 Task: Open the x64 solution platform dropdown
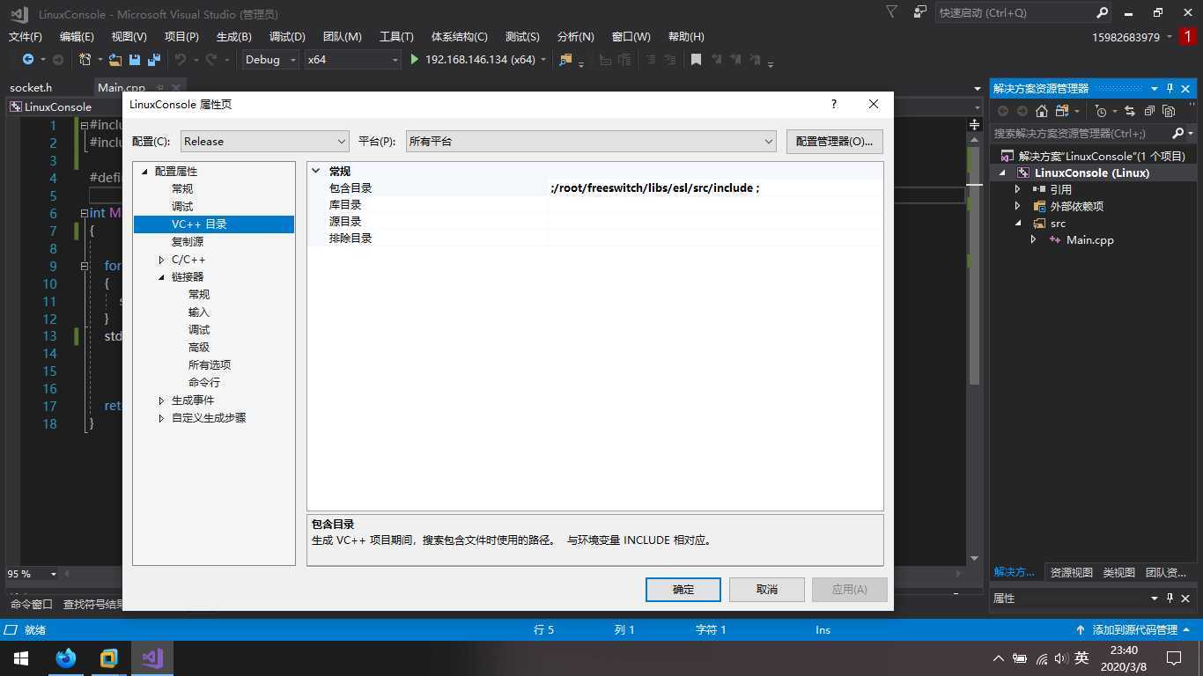352,60
